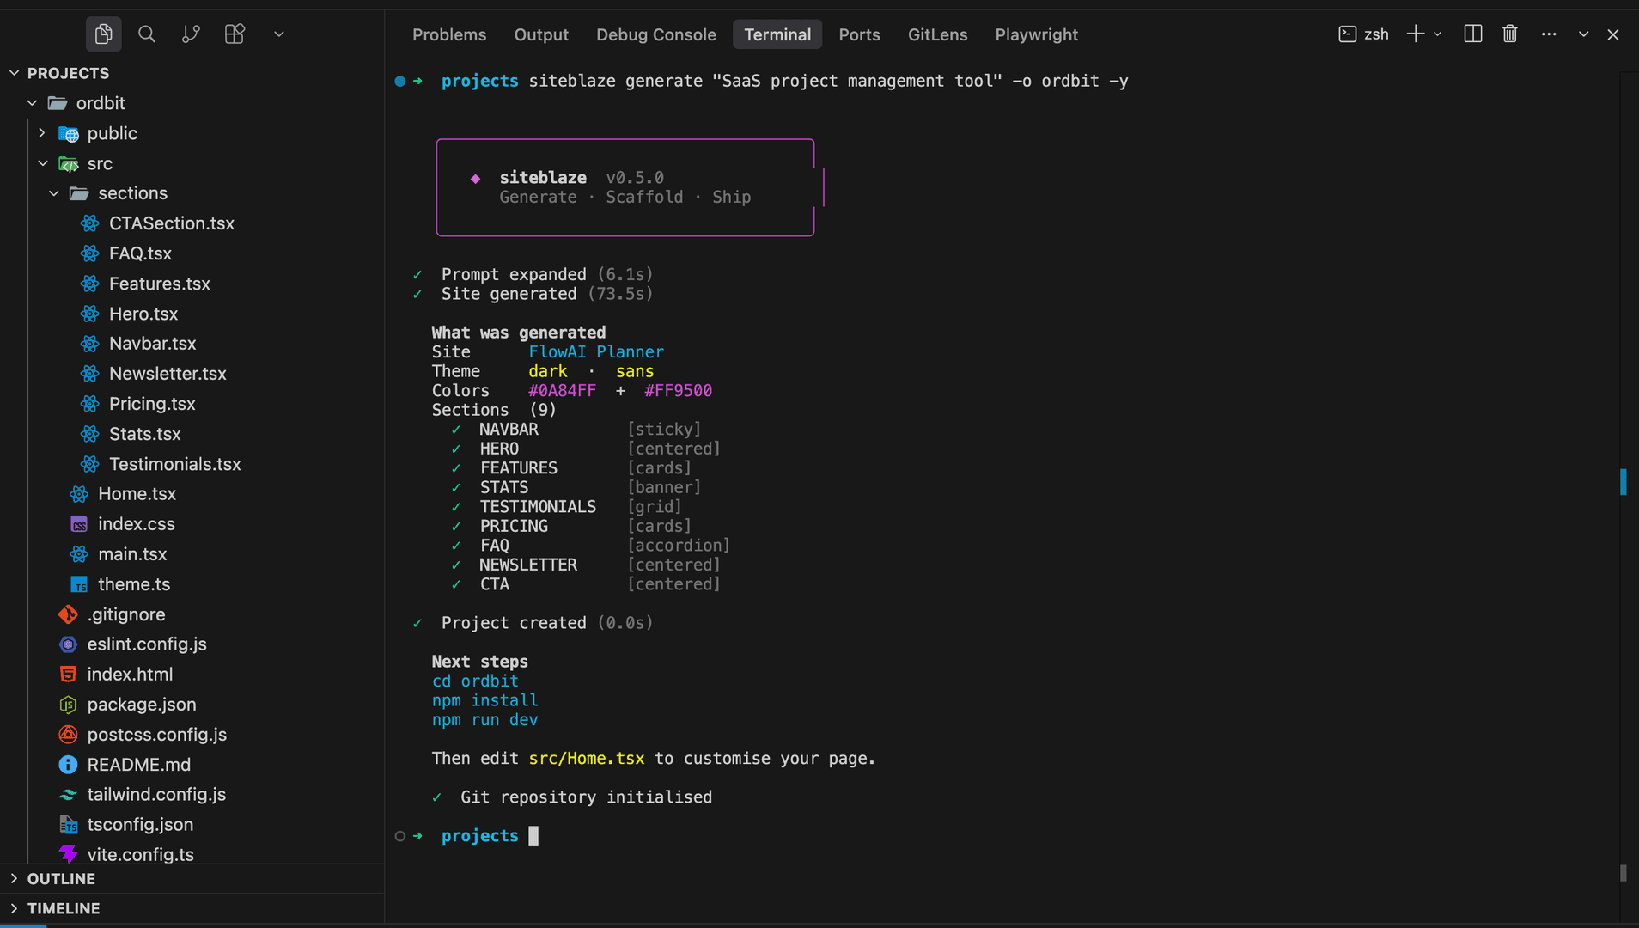Collapse the ordbit folder
Viewport: 1639px width, 928px height.
click(32, 103)
